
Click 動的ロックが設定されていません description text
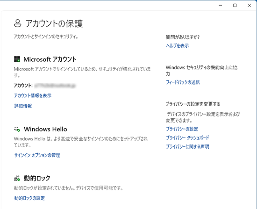pos(68,188)
